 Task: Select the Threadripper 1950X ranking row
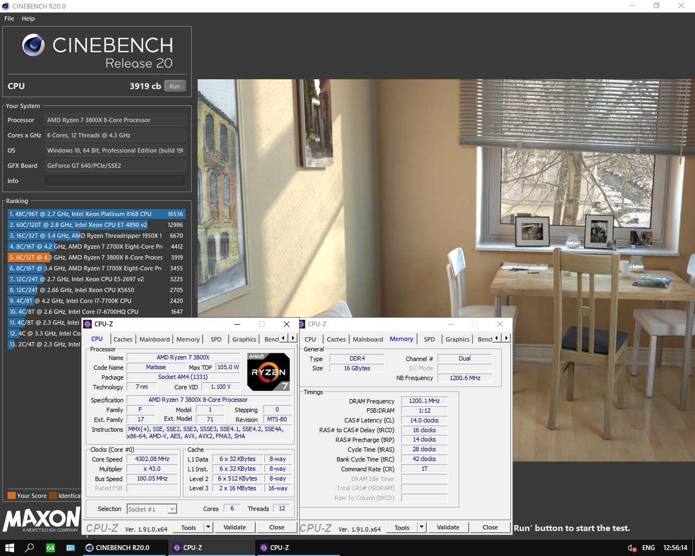[96, 236]
